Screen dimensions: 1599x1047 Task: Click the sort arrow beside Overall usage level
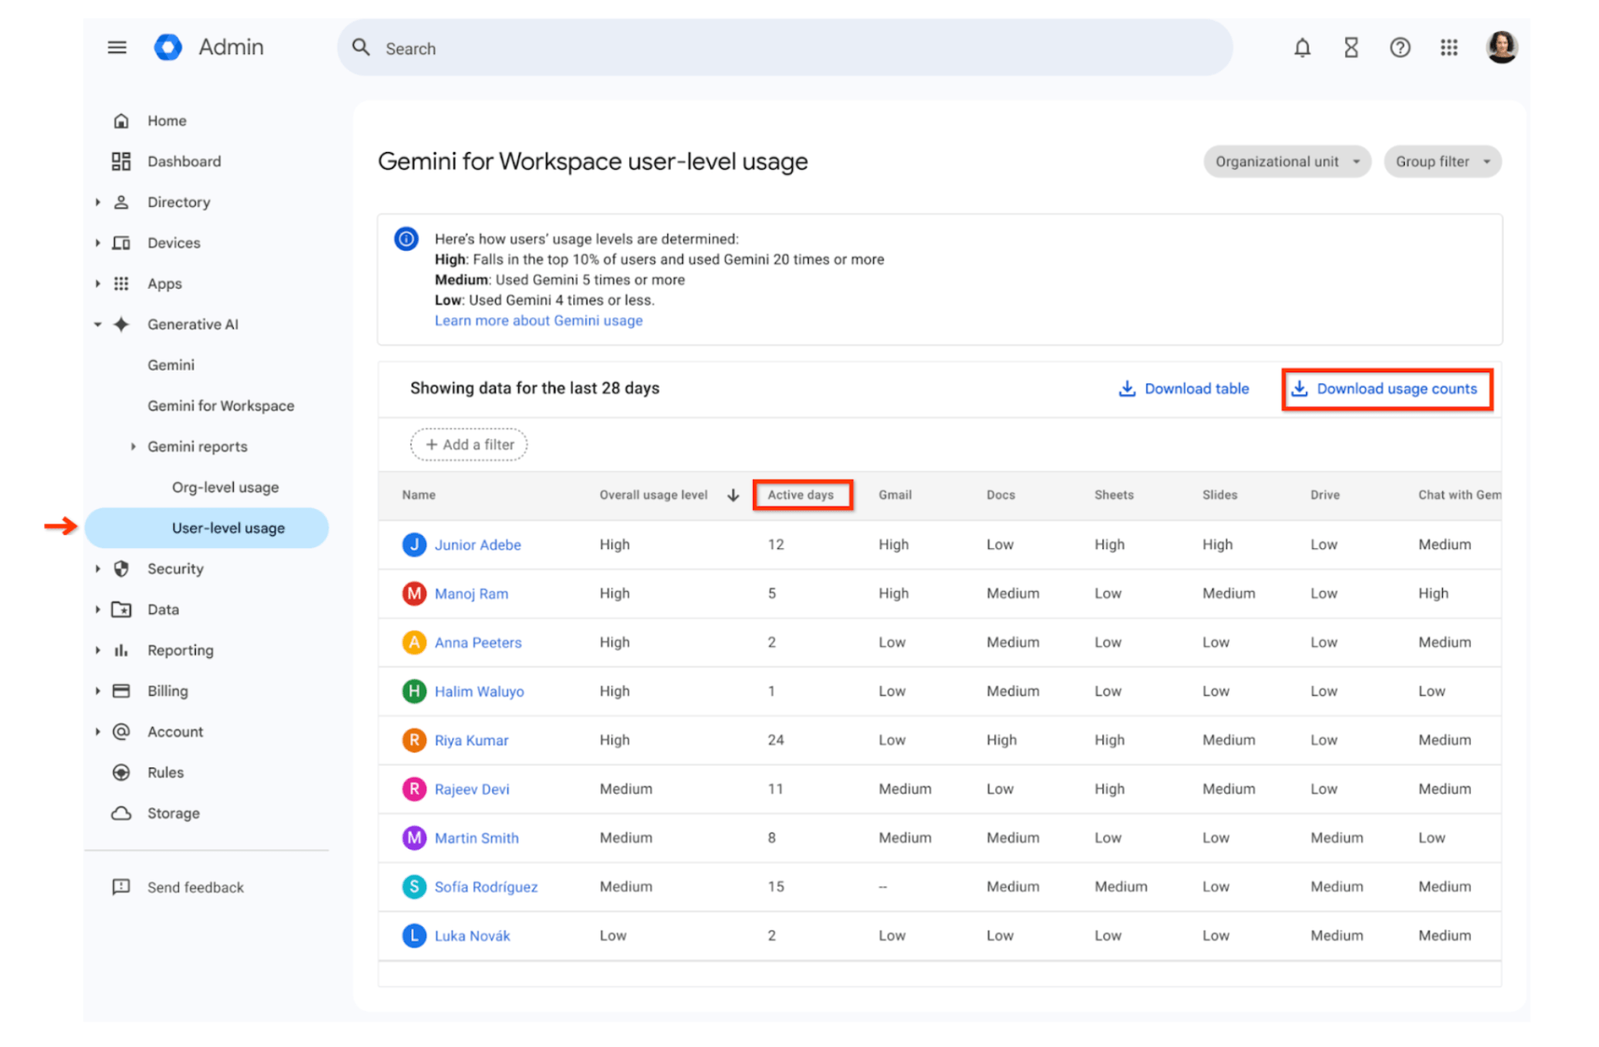pyautogui.click(x=733, y=495)
